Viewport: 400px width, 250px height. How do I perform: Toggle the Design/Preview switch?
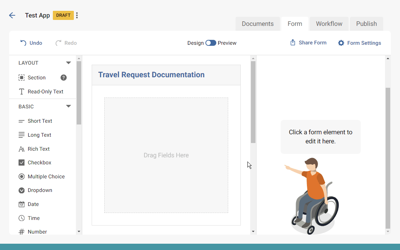(211, 43)
